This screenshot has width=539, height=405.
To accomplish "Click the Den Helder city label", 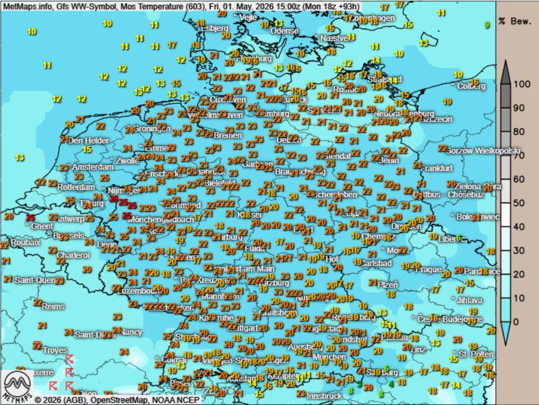I will click(88, 141).
